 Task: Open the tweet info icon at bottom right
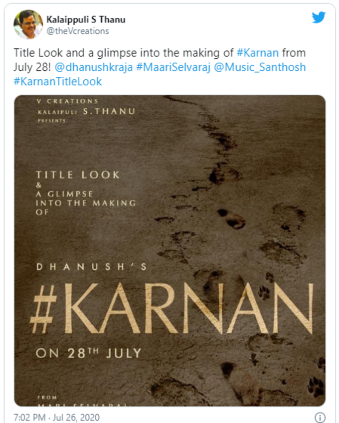pos(320,417)
